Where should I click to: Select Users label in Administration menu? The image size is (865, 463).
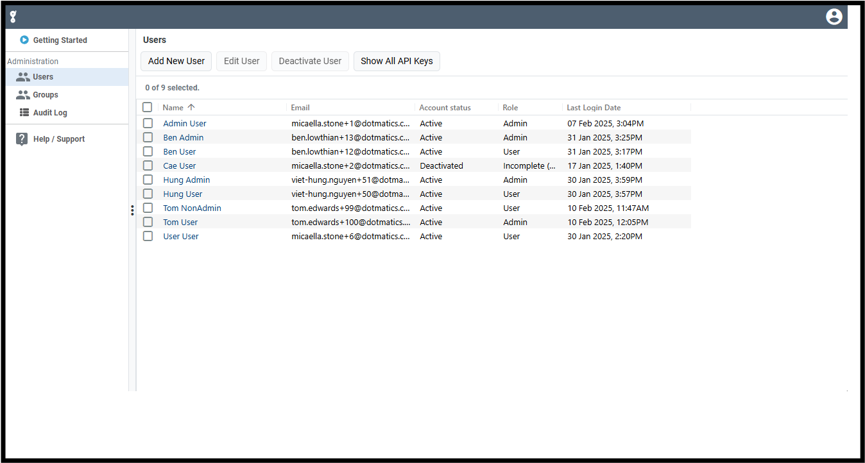coord(43,77)
